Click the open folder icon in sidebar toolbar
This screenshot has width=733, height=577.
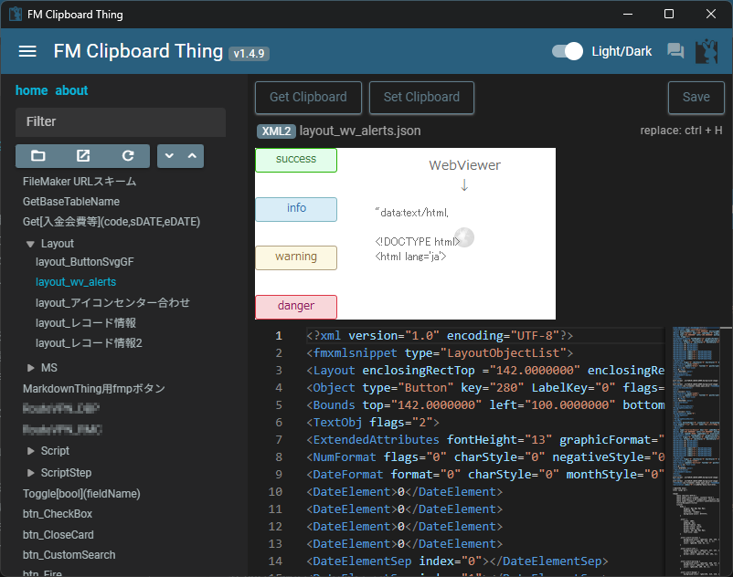(38, 156)
